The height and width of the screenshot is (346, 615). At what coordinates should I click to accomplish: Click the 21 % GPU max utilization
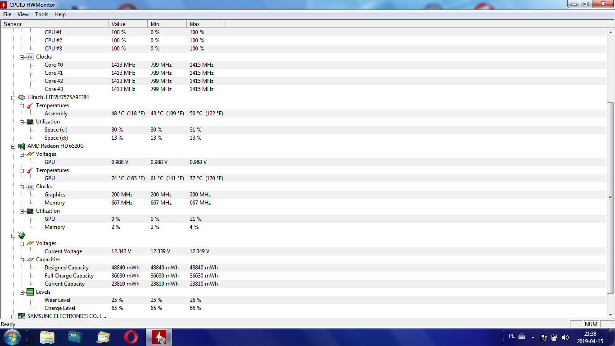[195, 219]
